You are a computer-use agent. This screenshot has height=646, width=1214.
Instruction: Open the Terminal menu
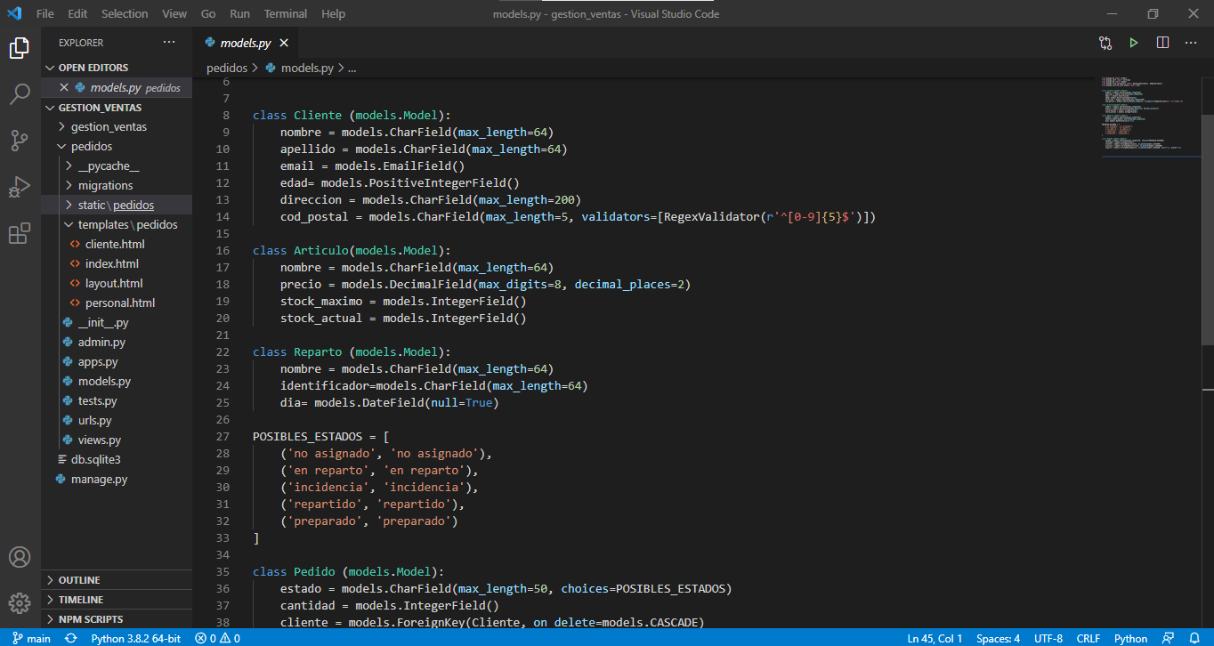click(286, 14)
